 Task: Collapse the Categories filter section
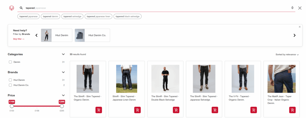point(63,54)
